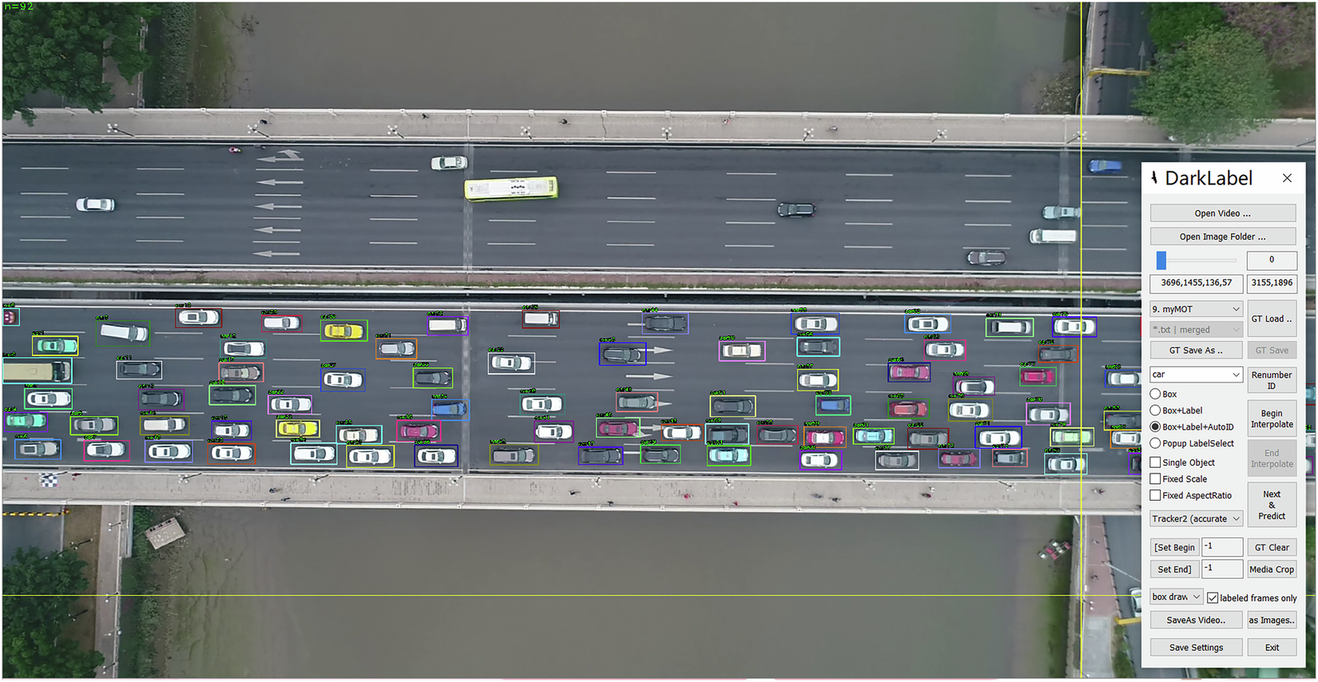Click the frame number field showing 0
Image resolution: width=1318 pixels, height=682 pixels.
pos(1272,260)
